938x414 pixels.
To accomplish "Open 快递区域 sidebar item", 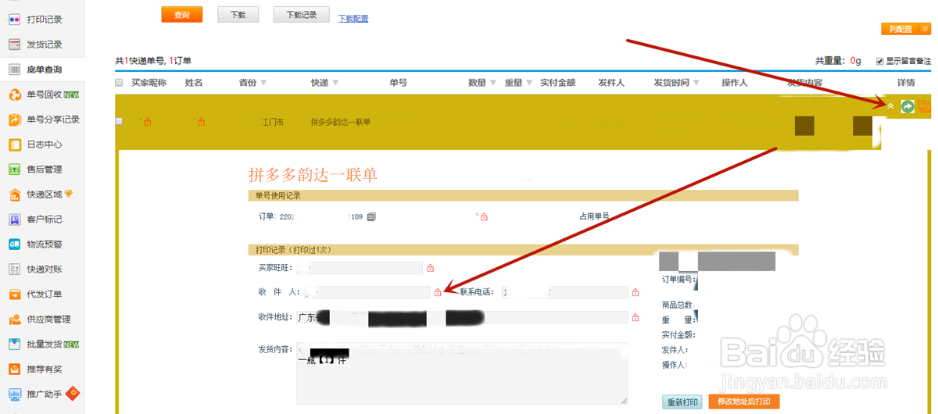I will [44, 195].
